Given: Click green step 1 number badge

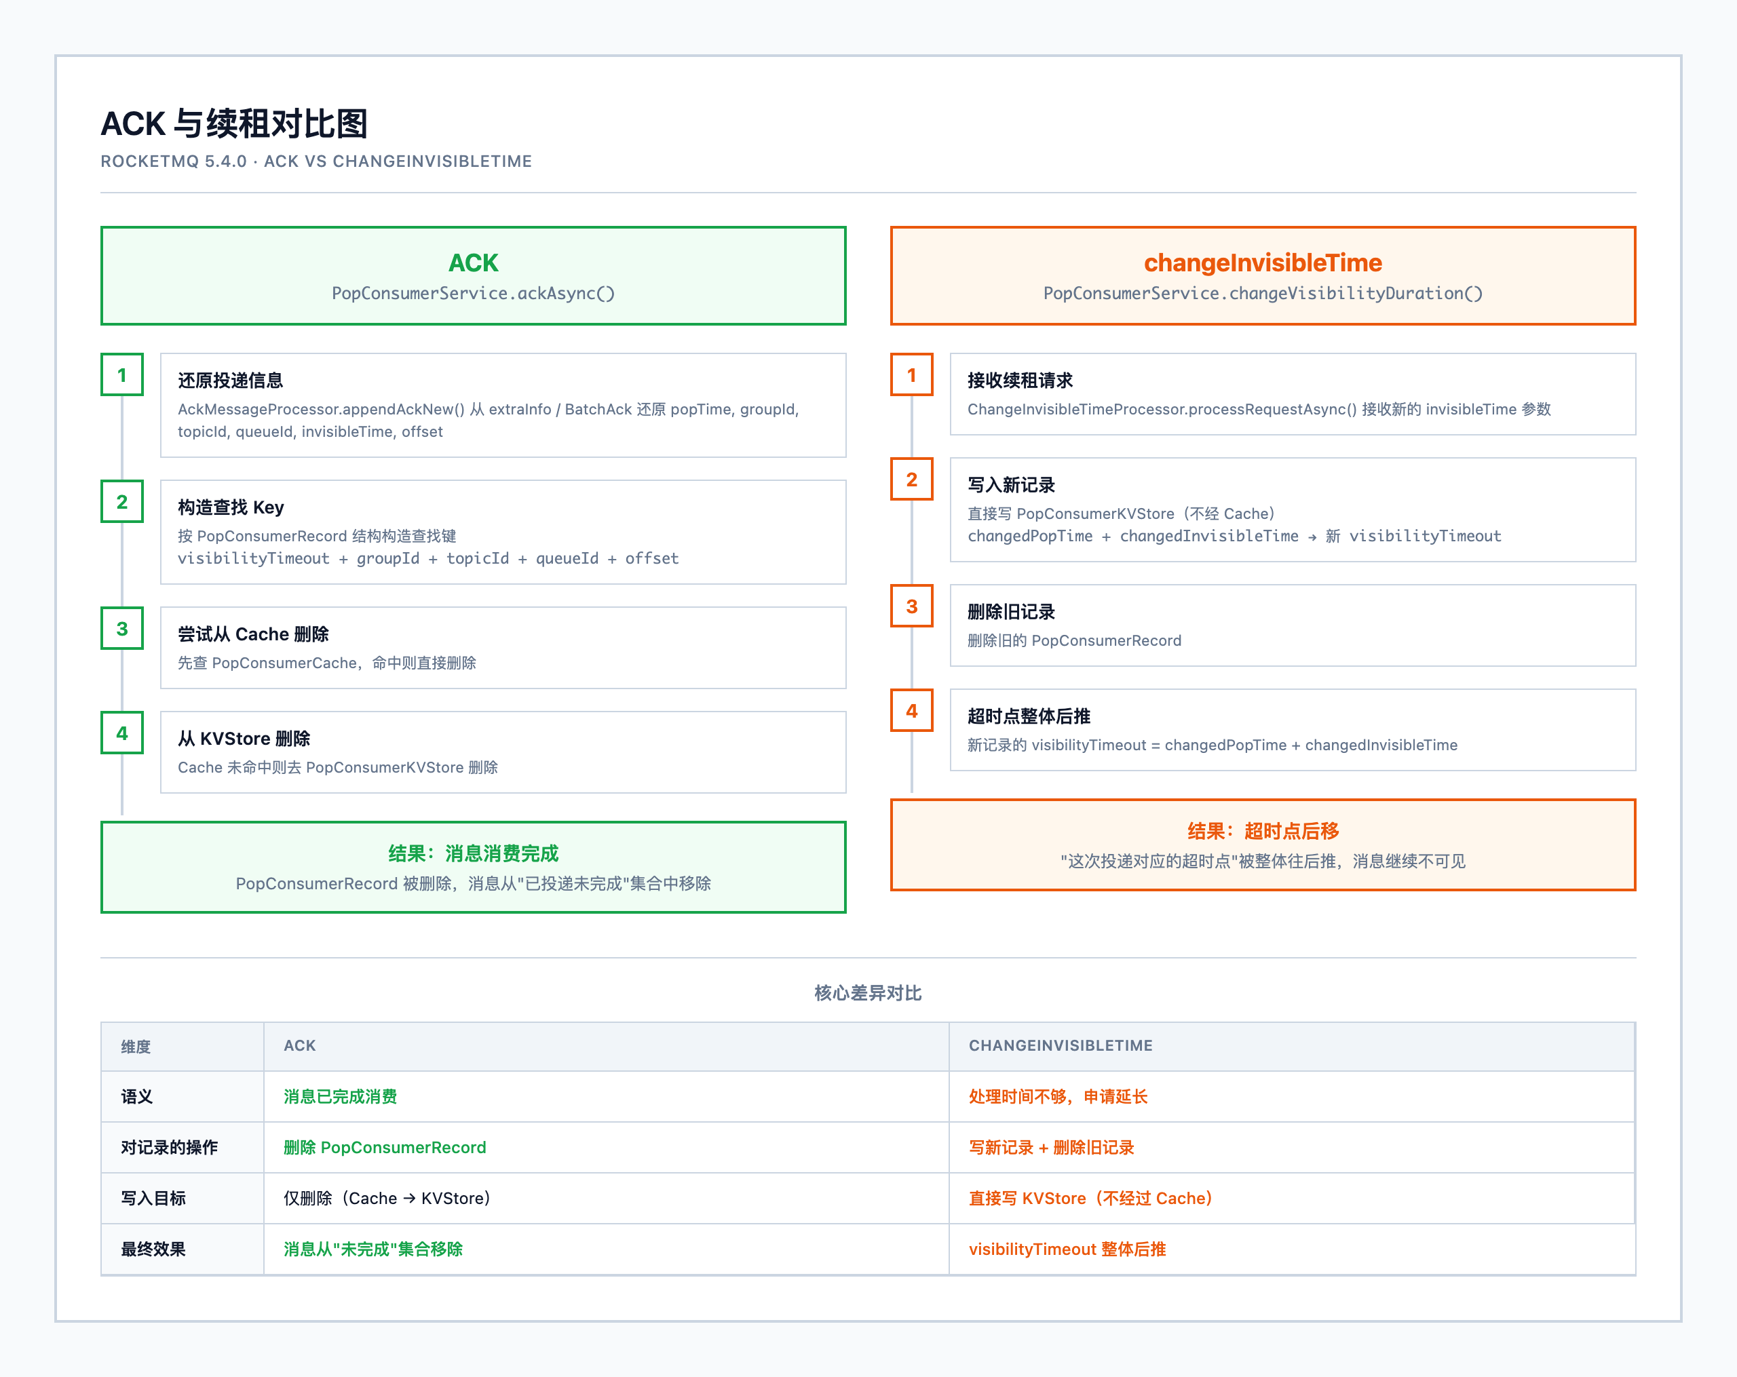Looking at the screenshot, I should [x=121, y=374].
